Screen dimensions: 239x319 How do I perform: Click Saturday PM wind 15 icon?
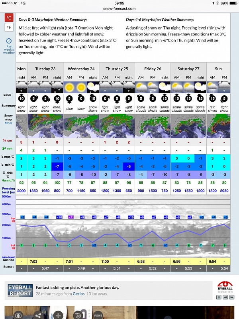click(188, 98)
